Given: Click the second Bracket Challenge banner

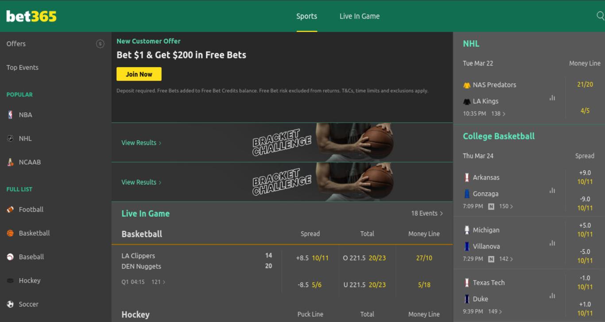Looking at the screenshot, I should 282,182.
